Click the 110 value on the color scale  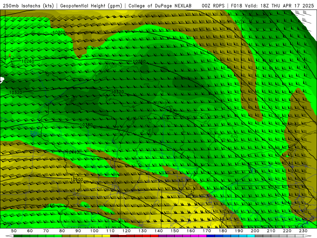click(x=111, y=231)
